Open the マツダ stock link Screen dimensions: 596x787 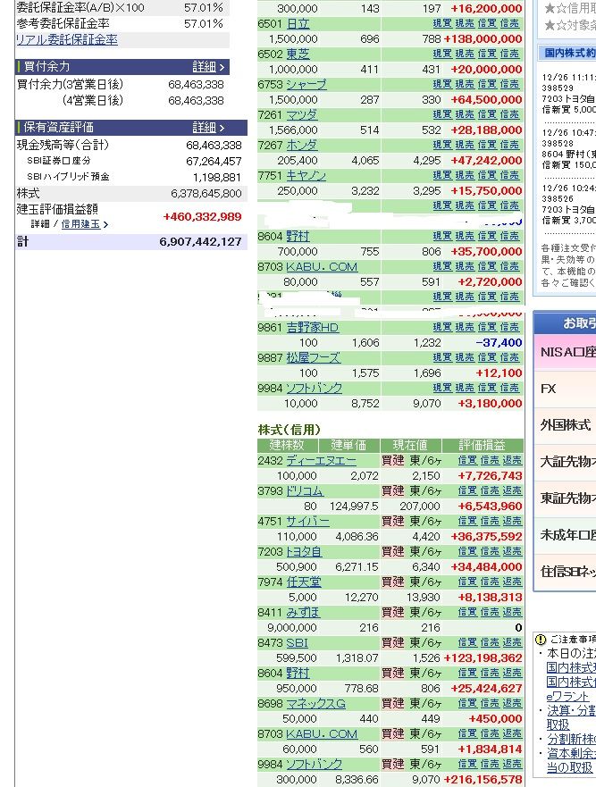click(x=302, y=114)
